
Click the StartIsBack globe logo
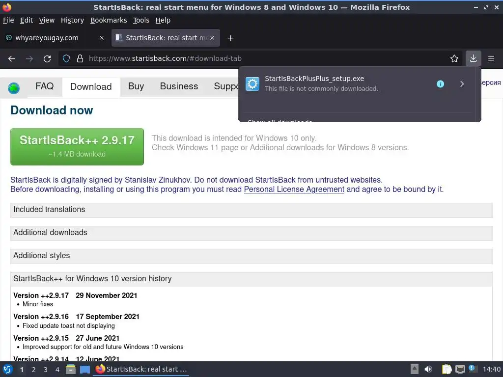(x=14, y=88)
